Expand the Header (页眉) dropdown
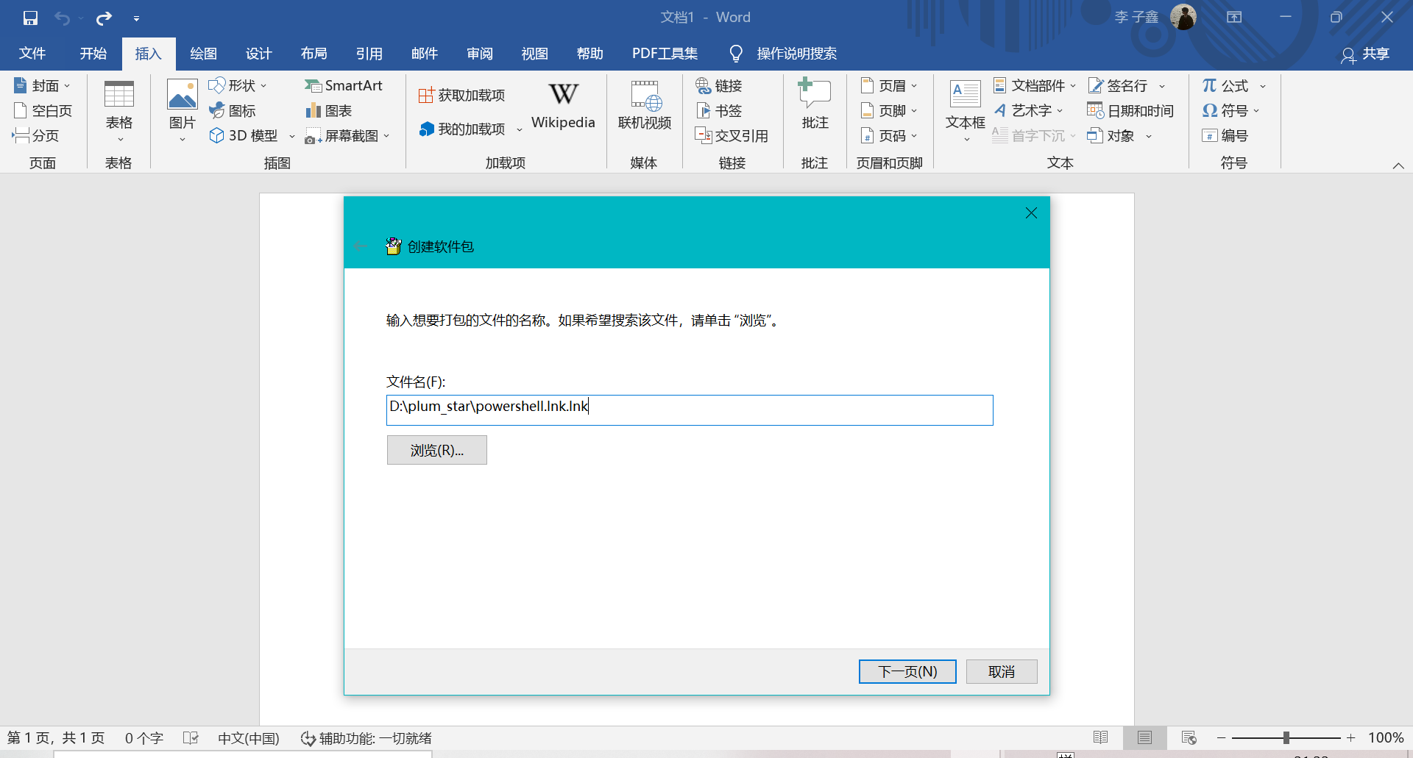Screen dimensions: 1413x758 (x=914, y=86)
